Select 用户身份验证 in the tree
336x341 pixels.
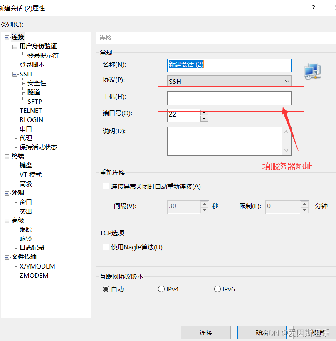[38, 46]
